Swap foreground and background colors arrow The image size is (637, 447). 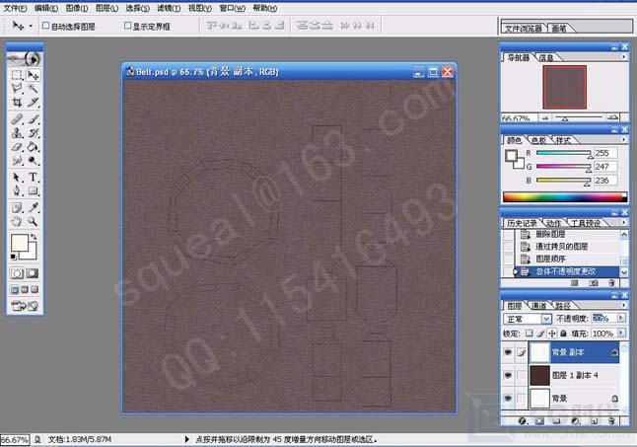tap(35, 237)
